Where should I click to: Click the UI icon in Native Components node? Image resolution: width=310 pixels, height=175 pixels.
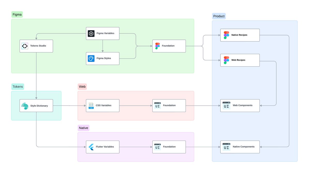[226, 147]
